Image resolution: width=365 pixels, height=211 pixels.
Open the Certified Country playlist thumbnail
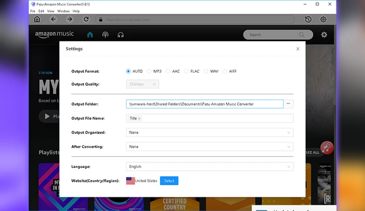[x=175, y=204]
